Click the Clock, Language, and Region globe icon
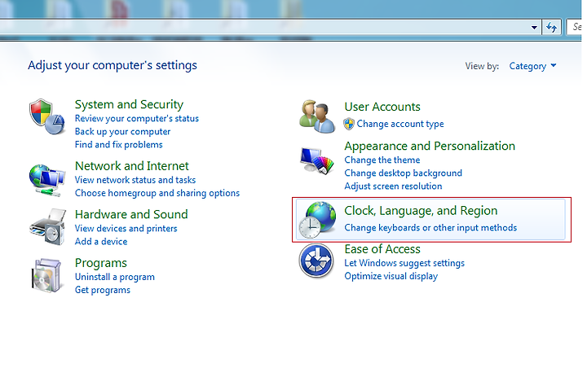This screenshot has height=390, width=587. point(316,220)
